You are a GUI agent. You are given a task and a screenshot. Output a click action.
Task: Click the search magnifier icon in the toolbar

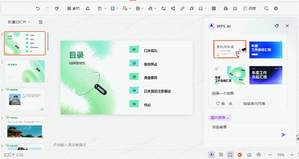click(266, 8)
